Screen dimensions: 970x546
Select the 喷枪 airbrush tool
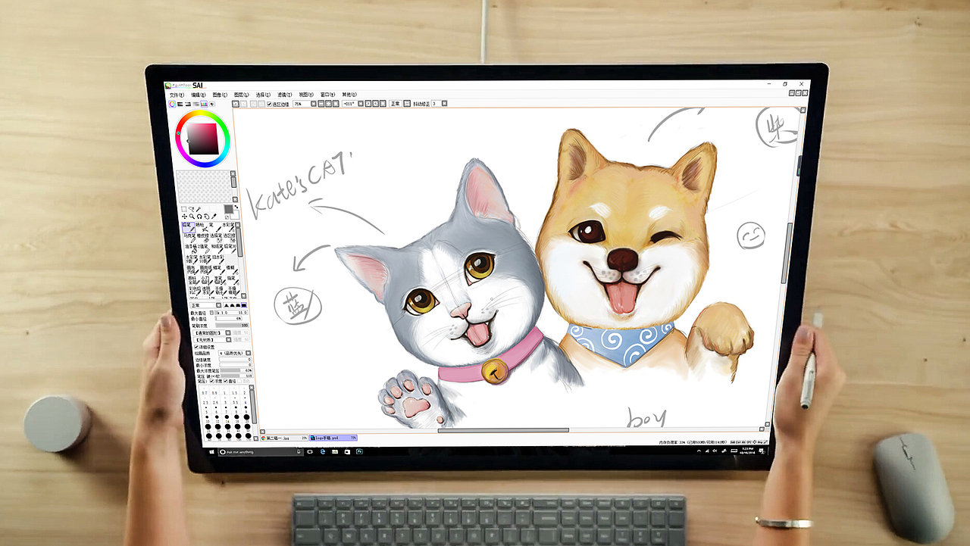coord(202,227)
